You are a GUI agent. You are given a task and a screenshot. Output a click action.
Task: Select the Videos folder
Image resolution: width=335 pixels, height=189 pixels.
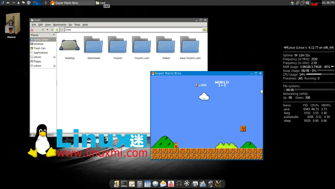[166, 48]
